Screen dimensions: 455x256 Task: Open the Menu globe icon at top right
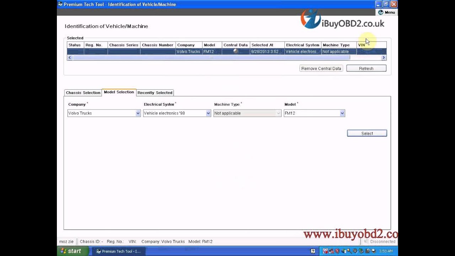(x=381, y=12)
